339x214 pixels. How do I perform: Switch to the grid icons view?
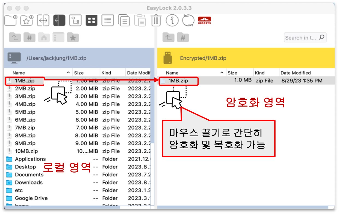[92, 20]
